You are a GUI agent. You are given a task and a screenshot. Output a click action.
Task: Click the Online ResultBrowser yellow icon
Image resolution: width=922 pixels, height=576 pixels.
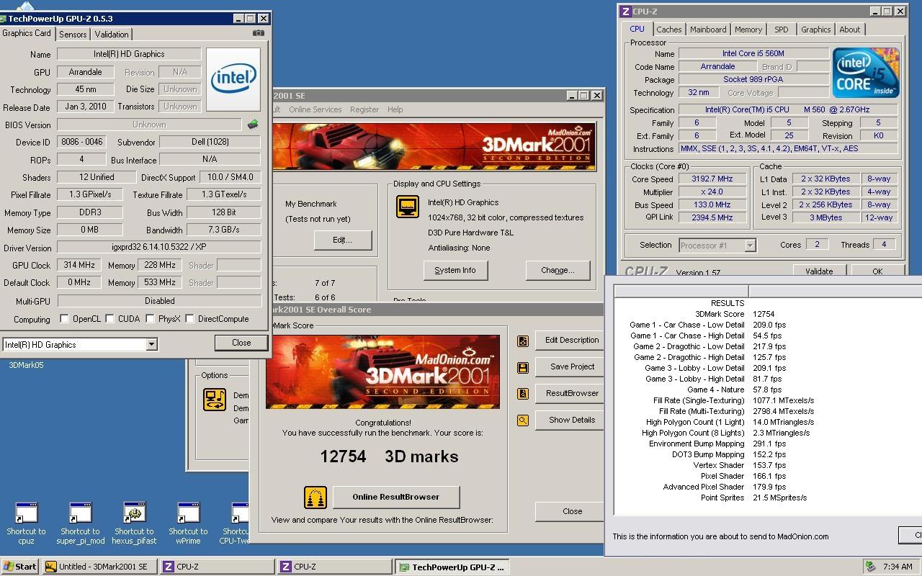click(x=315, y=498)
